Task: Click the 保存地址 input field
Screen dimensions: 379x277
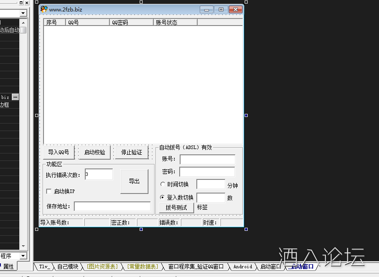Action: (112, 206)
